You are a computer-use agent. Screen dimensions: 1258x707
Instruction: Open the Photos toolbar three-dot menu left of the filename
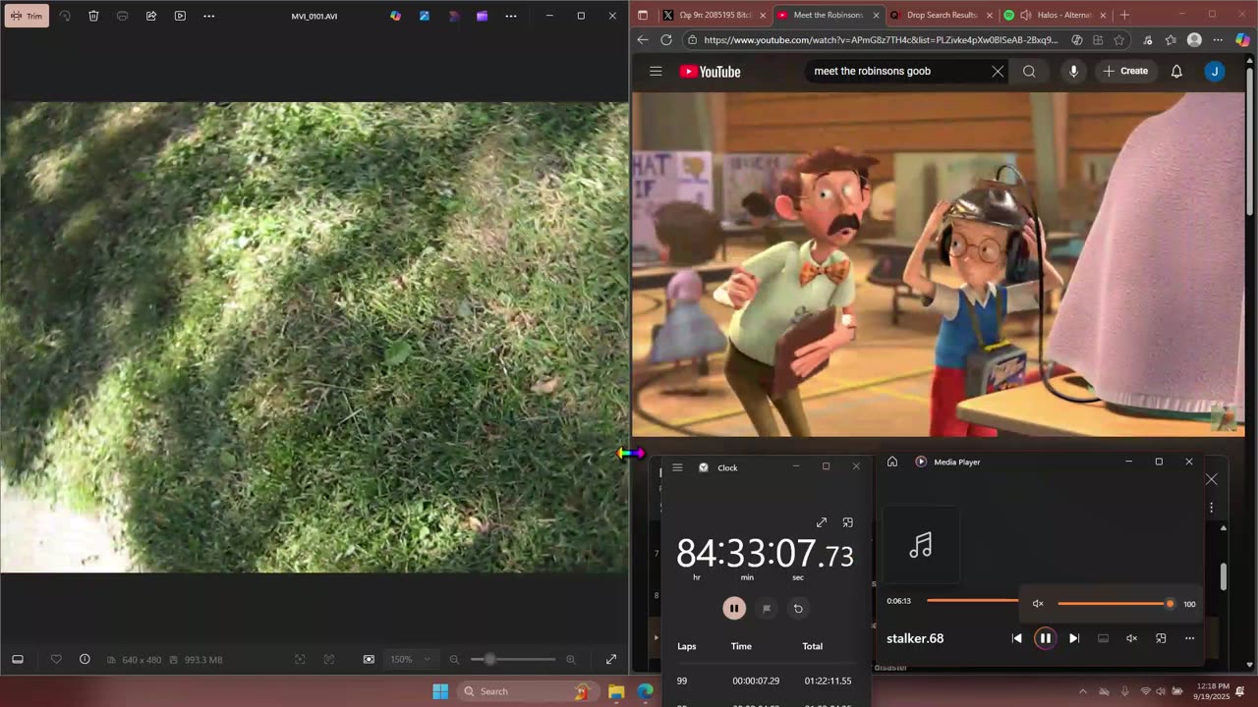coord(208,16)
